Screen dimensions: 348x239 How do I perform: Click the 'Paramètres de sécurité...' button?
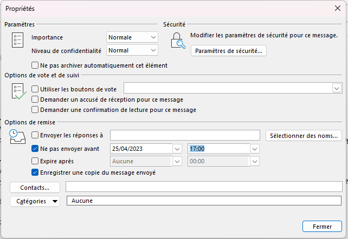(x=229, y=51)
